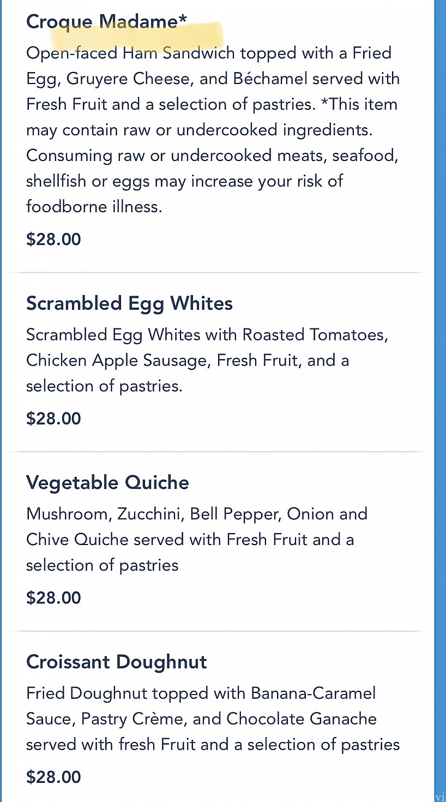This screenshot has height=802, width=446.
Task: Click the asterisk after Croque Madame
Action: 183,19
